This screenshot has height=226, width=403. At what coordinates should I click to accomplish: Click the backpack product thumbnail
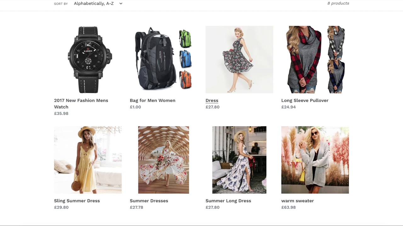(163, 59)
